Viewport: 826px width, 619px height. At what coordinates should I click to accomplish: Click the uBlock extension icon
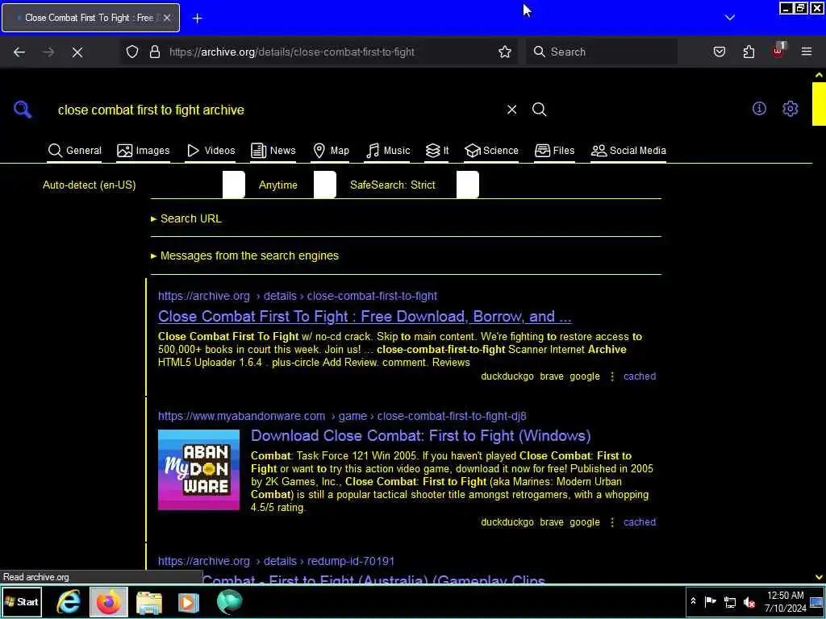[x=778, y=51]
